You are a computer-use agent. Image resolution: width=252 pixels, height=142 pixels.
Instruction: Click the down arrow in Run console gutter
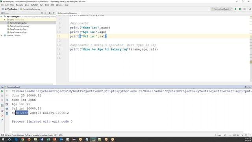point(7,95)
